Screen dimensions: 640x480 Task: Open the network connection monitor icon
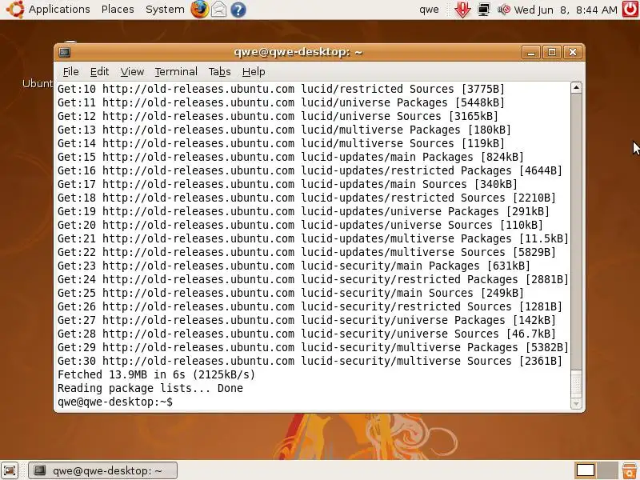484,10
